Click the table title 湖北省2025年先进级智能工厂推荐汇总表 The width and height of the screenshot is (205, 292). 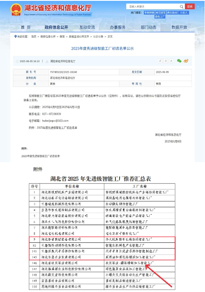pos(101,179)
